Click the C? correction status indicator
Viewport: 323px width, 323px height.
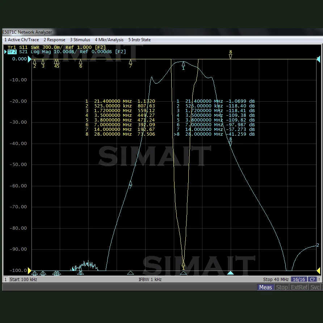point(312,280)
